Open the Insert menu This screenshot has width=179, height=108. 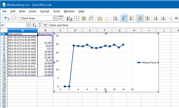tap(32, 11)
